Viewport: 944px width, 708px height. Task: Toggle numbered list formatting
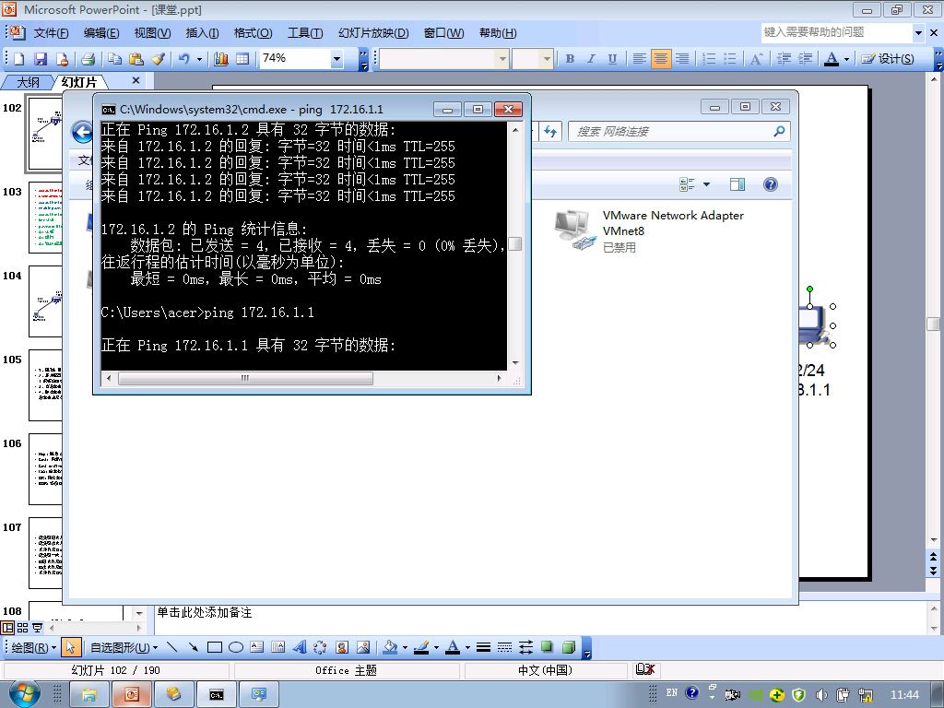tap(709, 58)
